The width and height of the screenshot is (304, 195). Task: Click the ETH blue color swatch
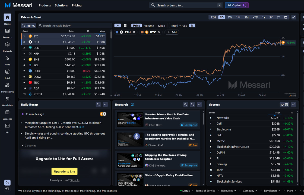[x=117, y=32]
